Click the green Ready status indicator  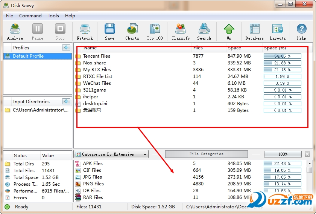click(x=7, y=207)
